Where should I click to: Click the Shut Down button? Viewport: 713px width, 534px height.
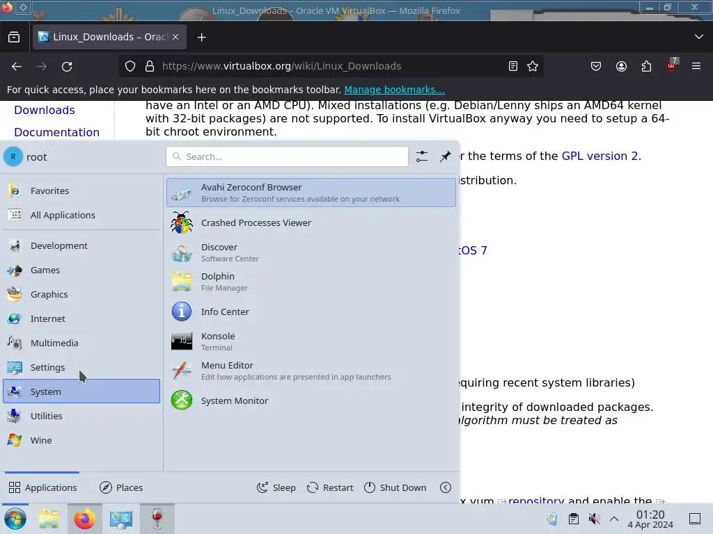tap(395, 487)
